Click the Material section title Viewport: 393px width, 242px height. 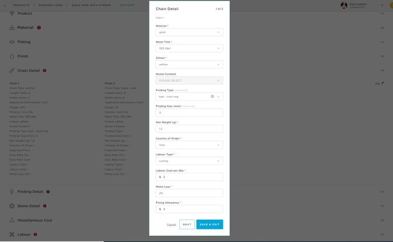[25, 27]
